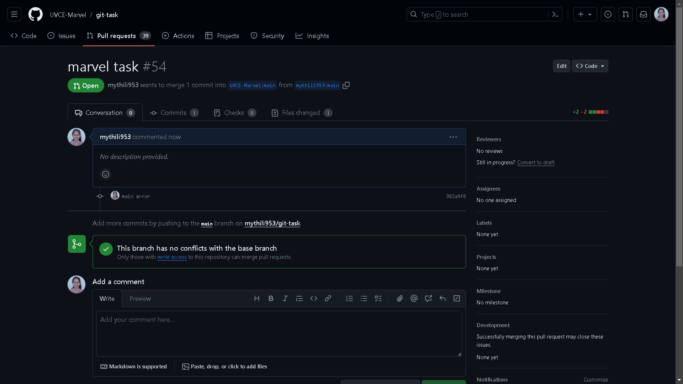
Task: Insert an unordered bullet list
Action: coord(364,299)
